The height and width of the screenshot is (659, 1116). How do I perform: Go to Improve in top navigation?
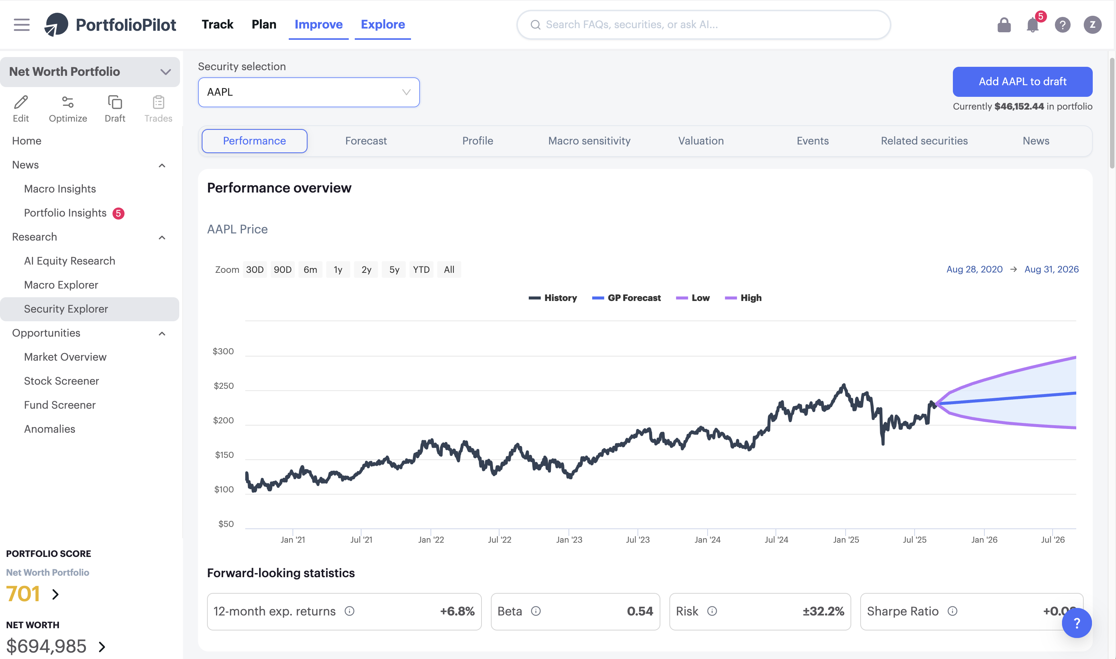(x=319, y=24)
